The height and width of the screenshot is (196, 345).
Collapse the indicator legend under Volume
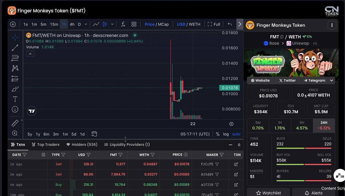(30, 54)
